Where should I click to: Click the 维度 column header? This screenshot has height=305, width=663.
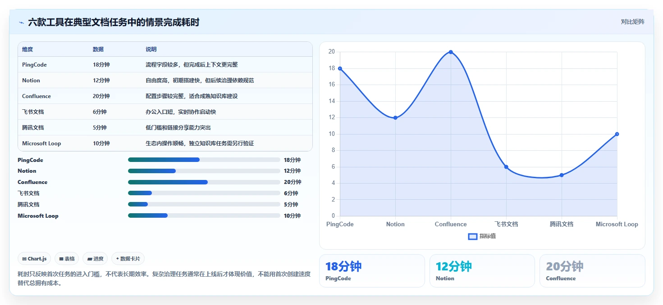point(27,49)
